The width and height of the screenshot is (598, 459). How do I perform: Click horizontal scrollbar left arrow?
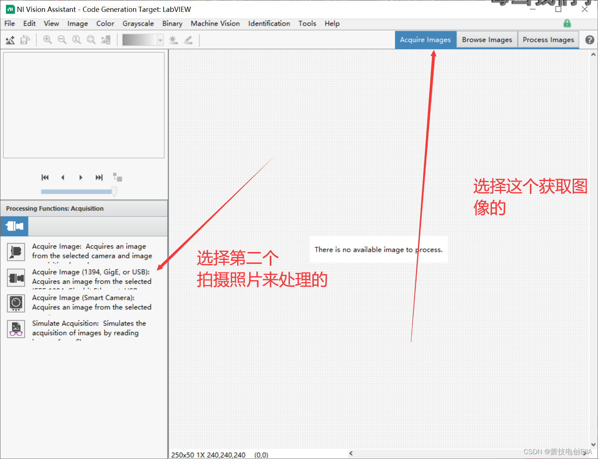(x=351, y=453)
